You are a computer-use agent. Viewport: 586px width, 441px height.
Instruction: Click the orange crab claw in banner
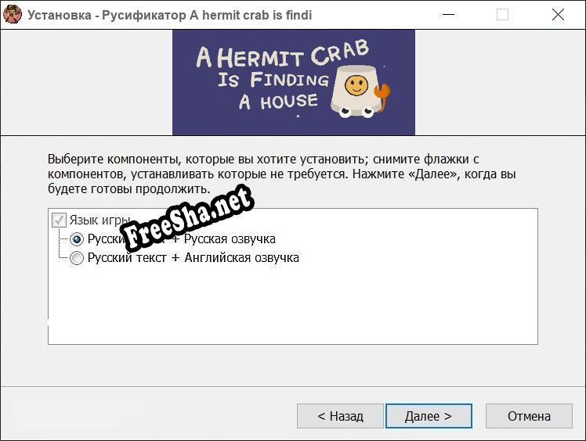click(x=385, y=95)
